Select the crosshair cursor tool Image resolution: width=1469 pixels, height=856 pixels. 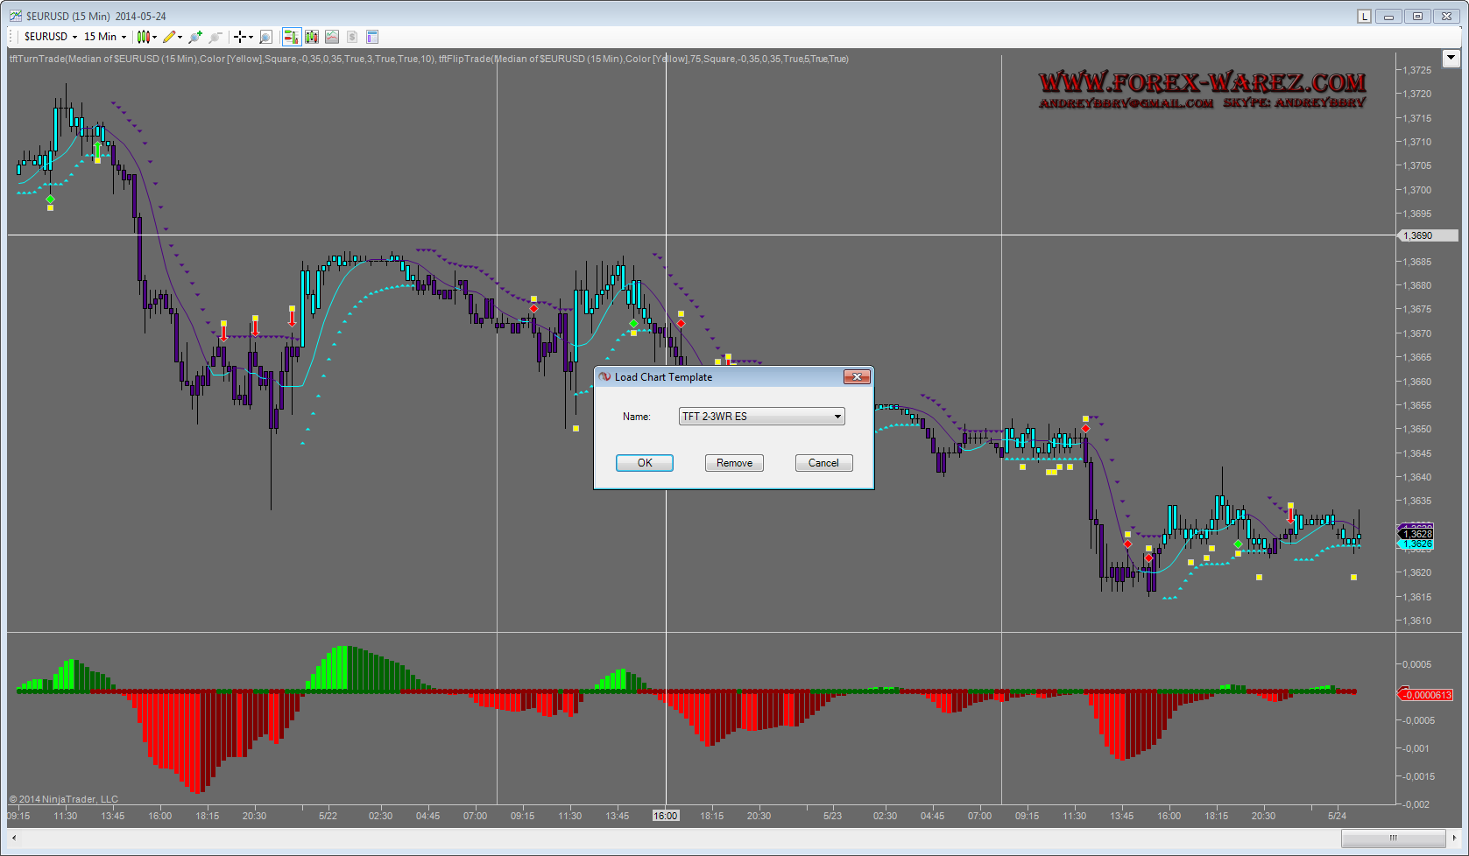tap(241, 37)
